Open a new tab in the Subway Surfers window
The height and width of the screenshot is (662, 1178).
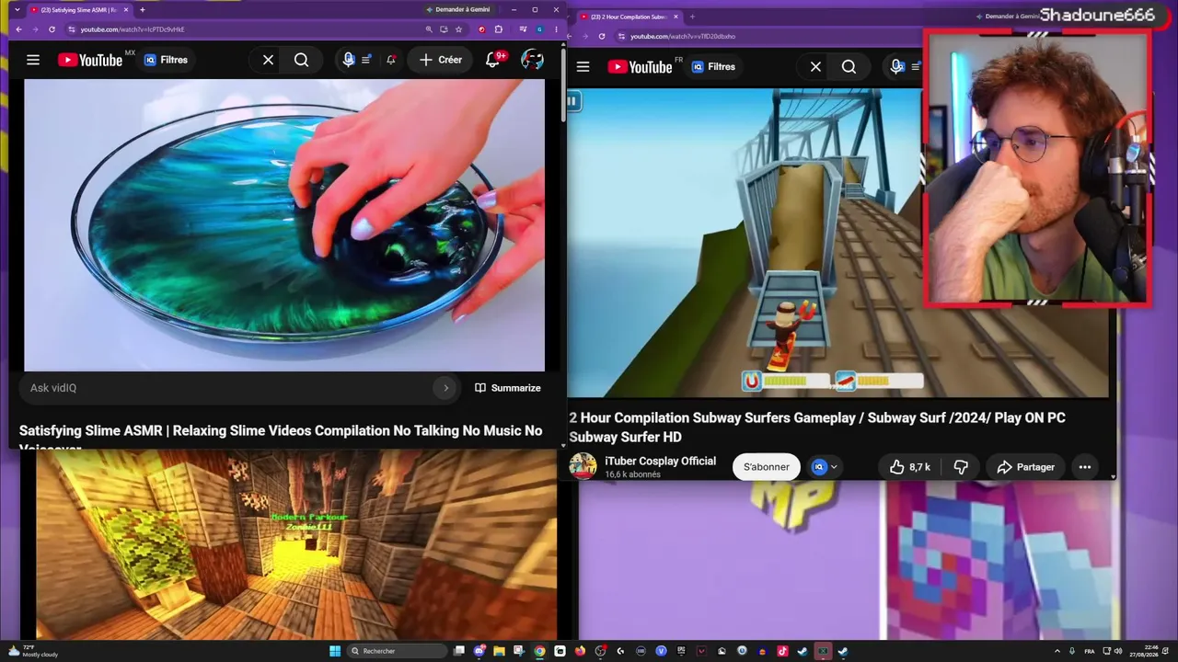coord(692,17)
